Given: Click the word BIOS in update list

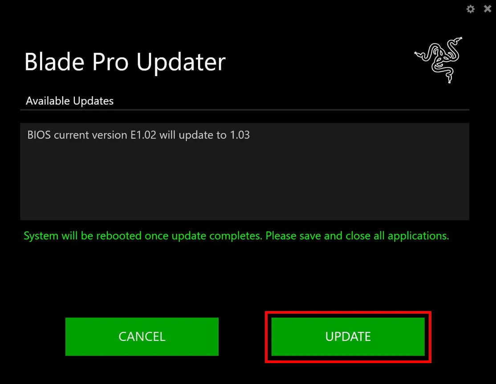Looking at the screenshot, I should click(x=39, y=135).
